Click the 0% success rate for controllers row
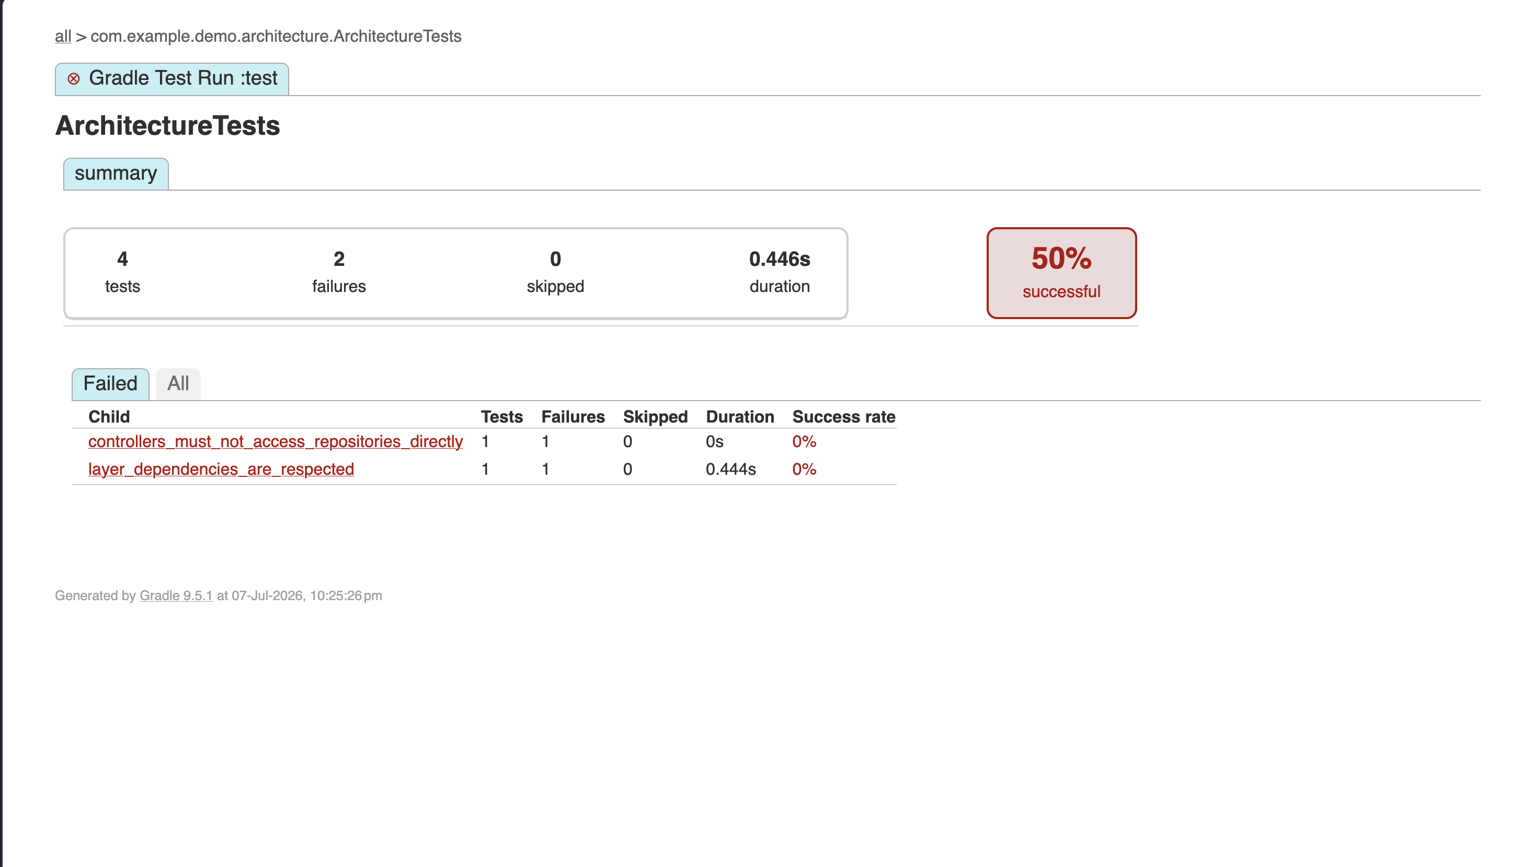This screenshot has height=867, width=1533. point(804,442)
